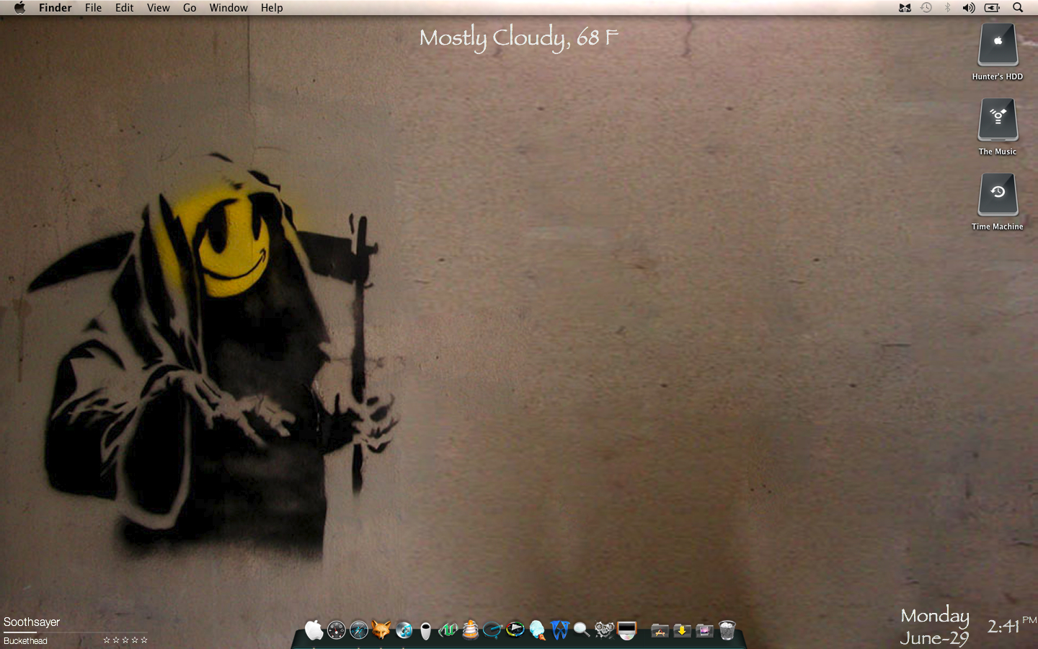
Task: Click the June-29 date label
Action: 934,639
